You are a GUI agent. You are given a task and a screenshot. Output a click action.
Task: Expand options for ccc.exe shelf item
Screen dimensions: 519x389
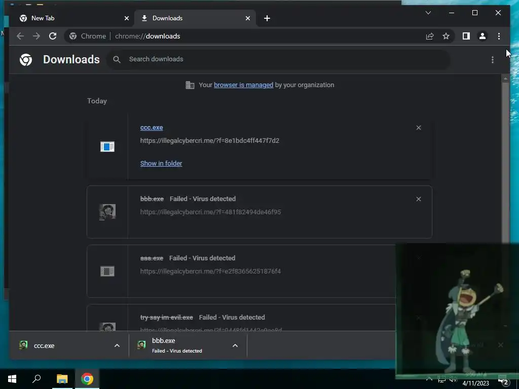coord(117,345)
